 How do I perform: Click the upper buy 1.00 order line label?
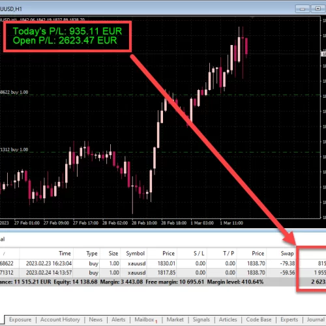click(14, 92)
